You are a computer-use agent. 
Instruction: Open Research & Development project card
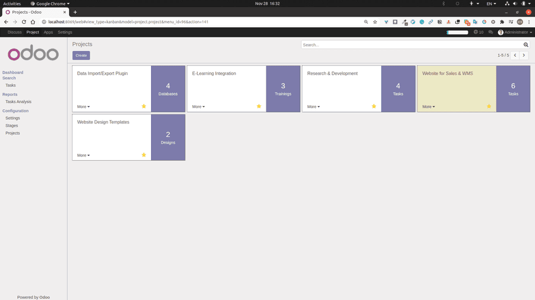[342, 89]
